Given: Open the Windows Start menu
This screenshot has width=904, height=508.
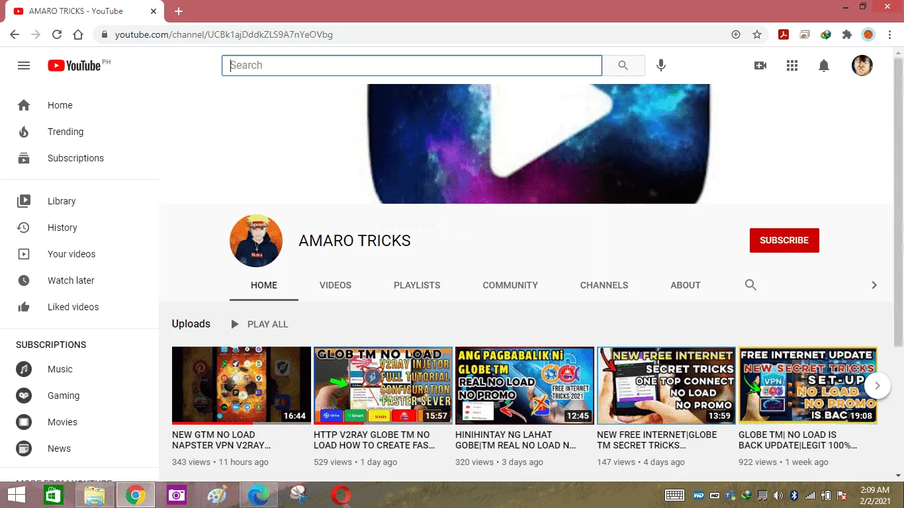Looking at the screenshot, I should [x=17, y=495].
